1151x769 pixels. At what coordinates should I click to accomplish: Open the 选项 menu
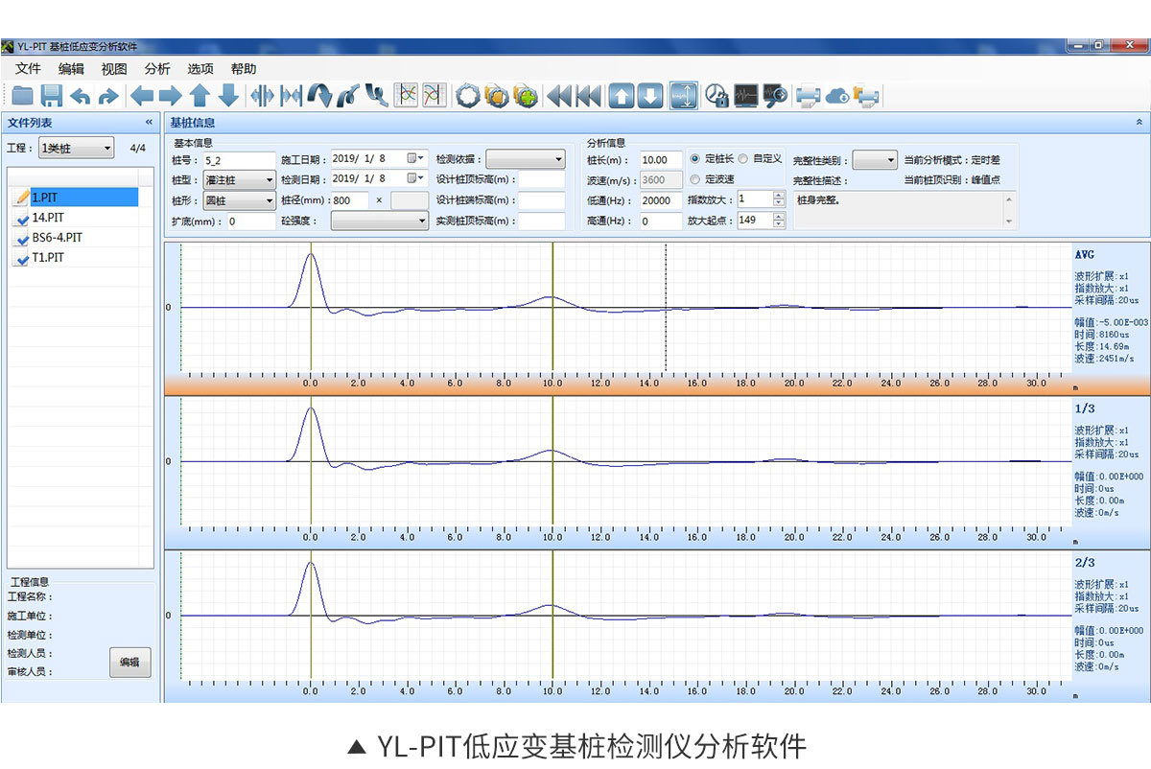[x=200, y=69]
